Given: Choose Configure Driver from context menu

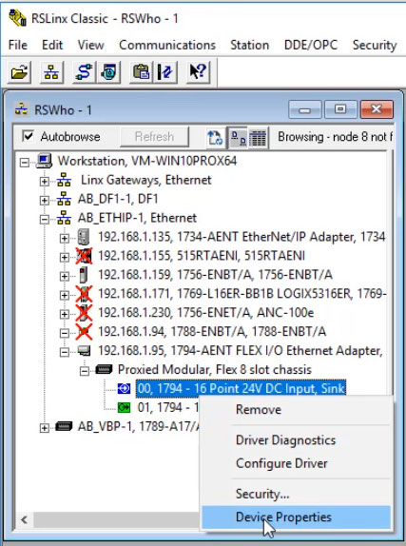Looking at the screenshot, I should pos(297,463).
